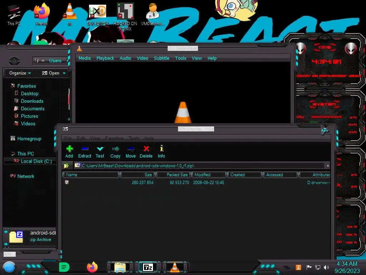This screenshot has width=366, height=275.
Task: Sort by Created column header
Action: 245,175
